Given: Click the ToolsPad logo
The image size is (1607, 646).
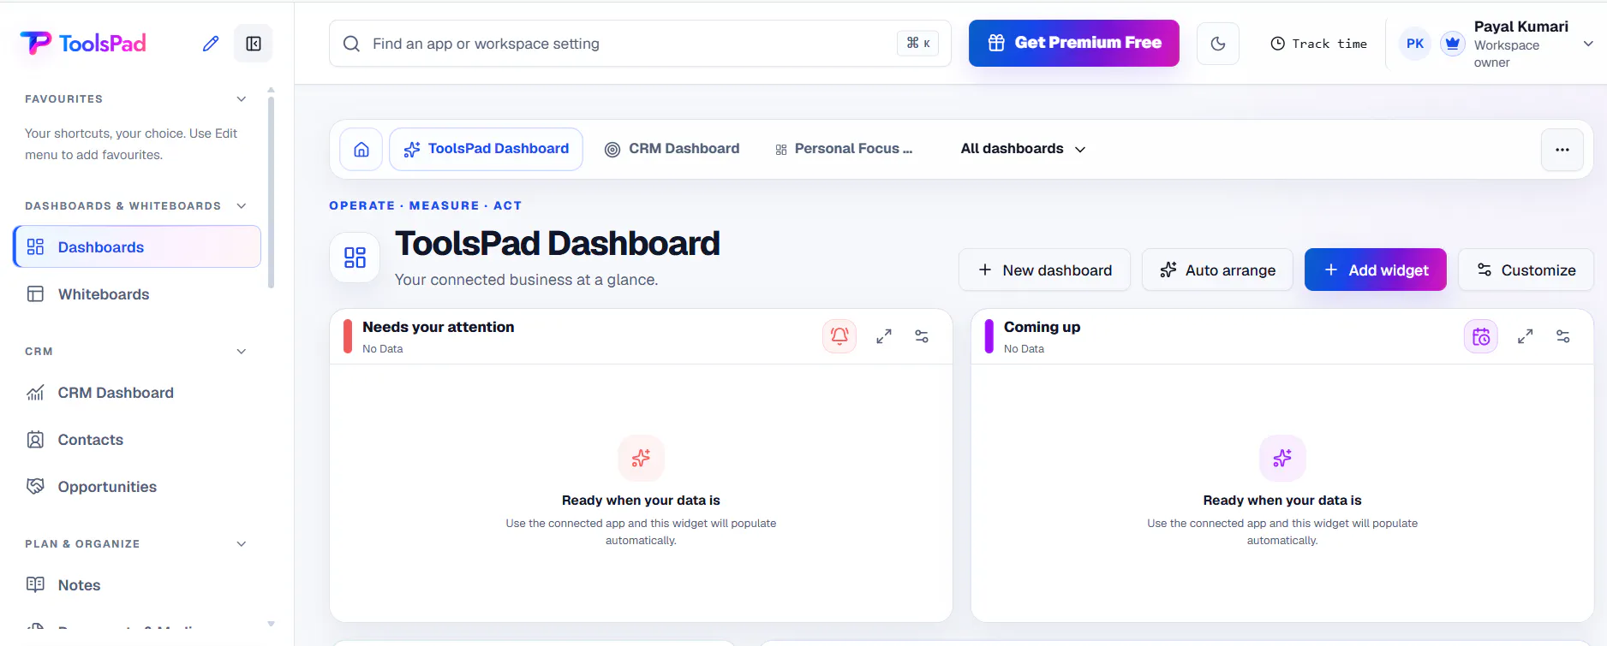Looking at the screenshot, I should [x=83, y=43].
